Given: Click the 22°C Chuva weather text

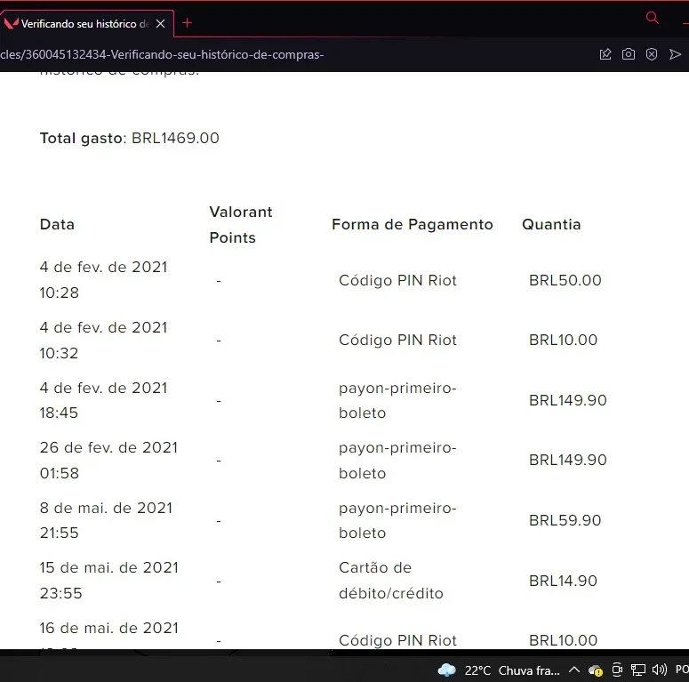Looking at the screenshot, I should coord(512,670).
